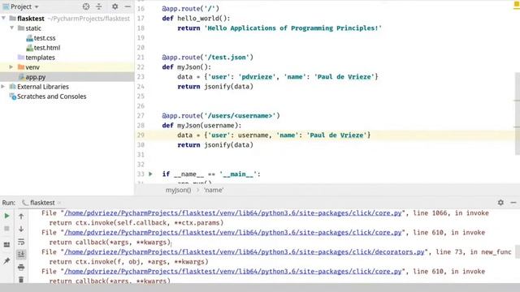Screen dimensions: 520x292
Task: Click the up-the-stack-trace arrow
Action: [x=21, y=217]
